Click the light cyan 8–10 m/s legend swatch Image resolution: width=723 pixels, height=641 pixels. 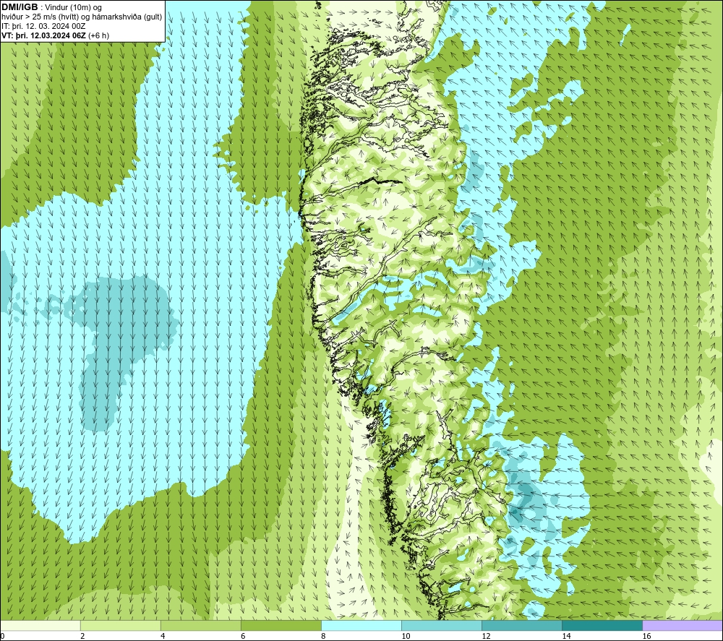pos(361,625)
